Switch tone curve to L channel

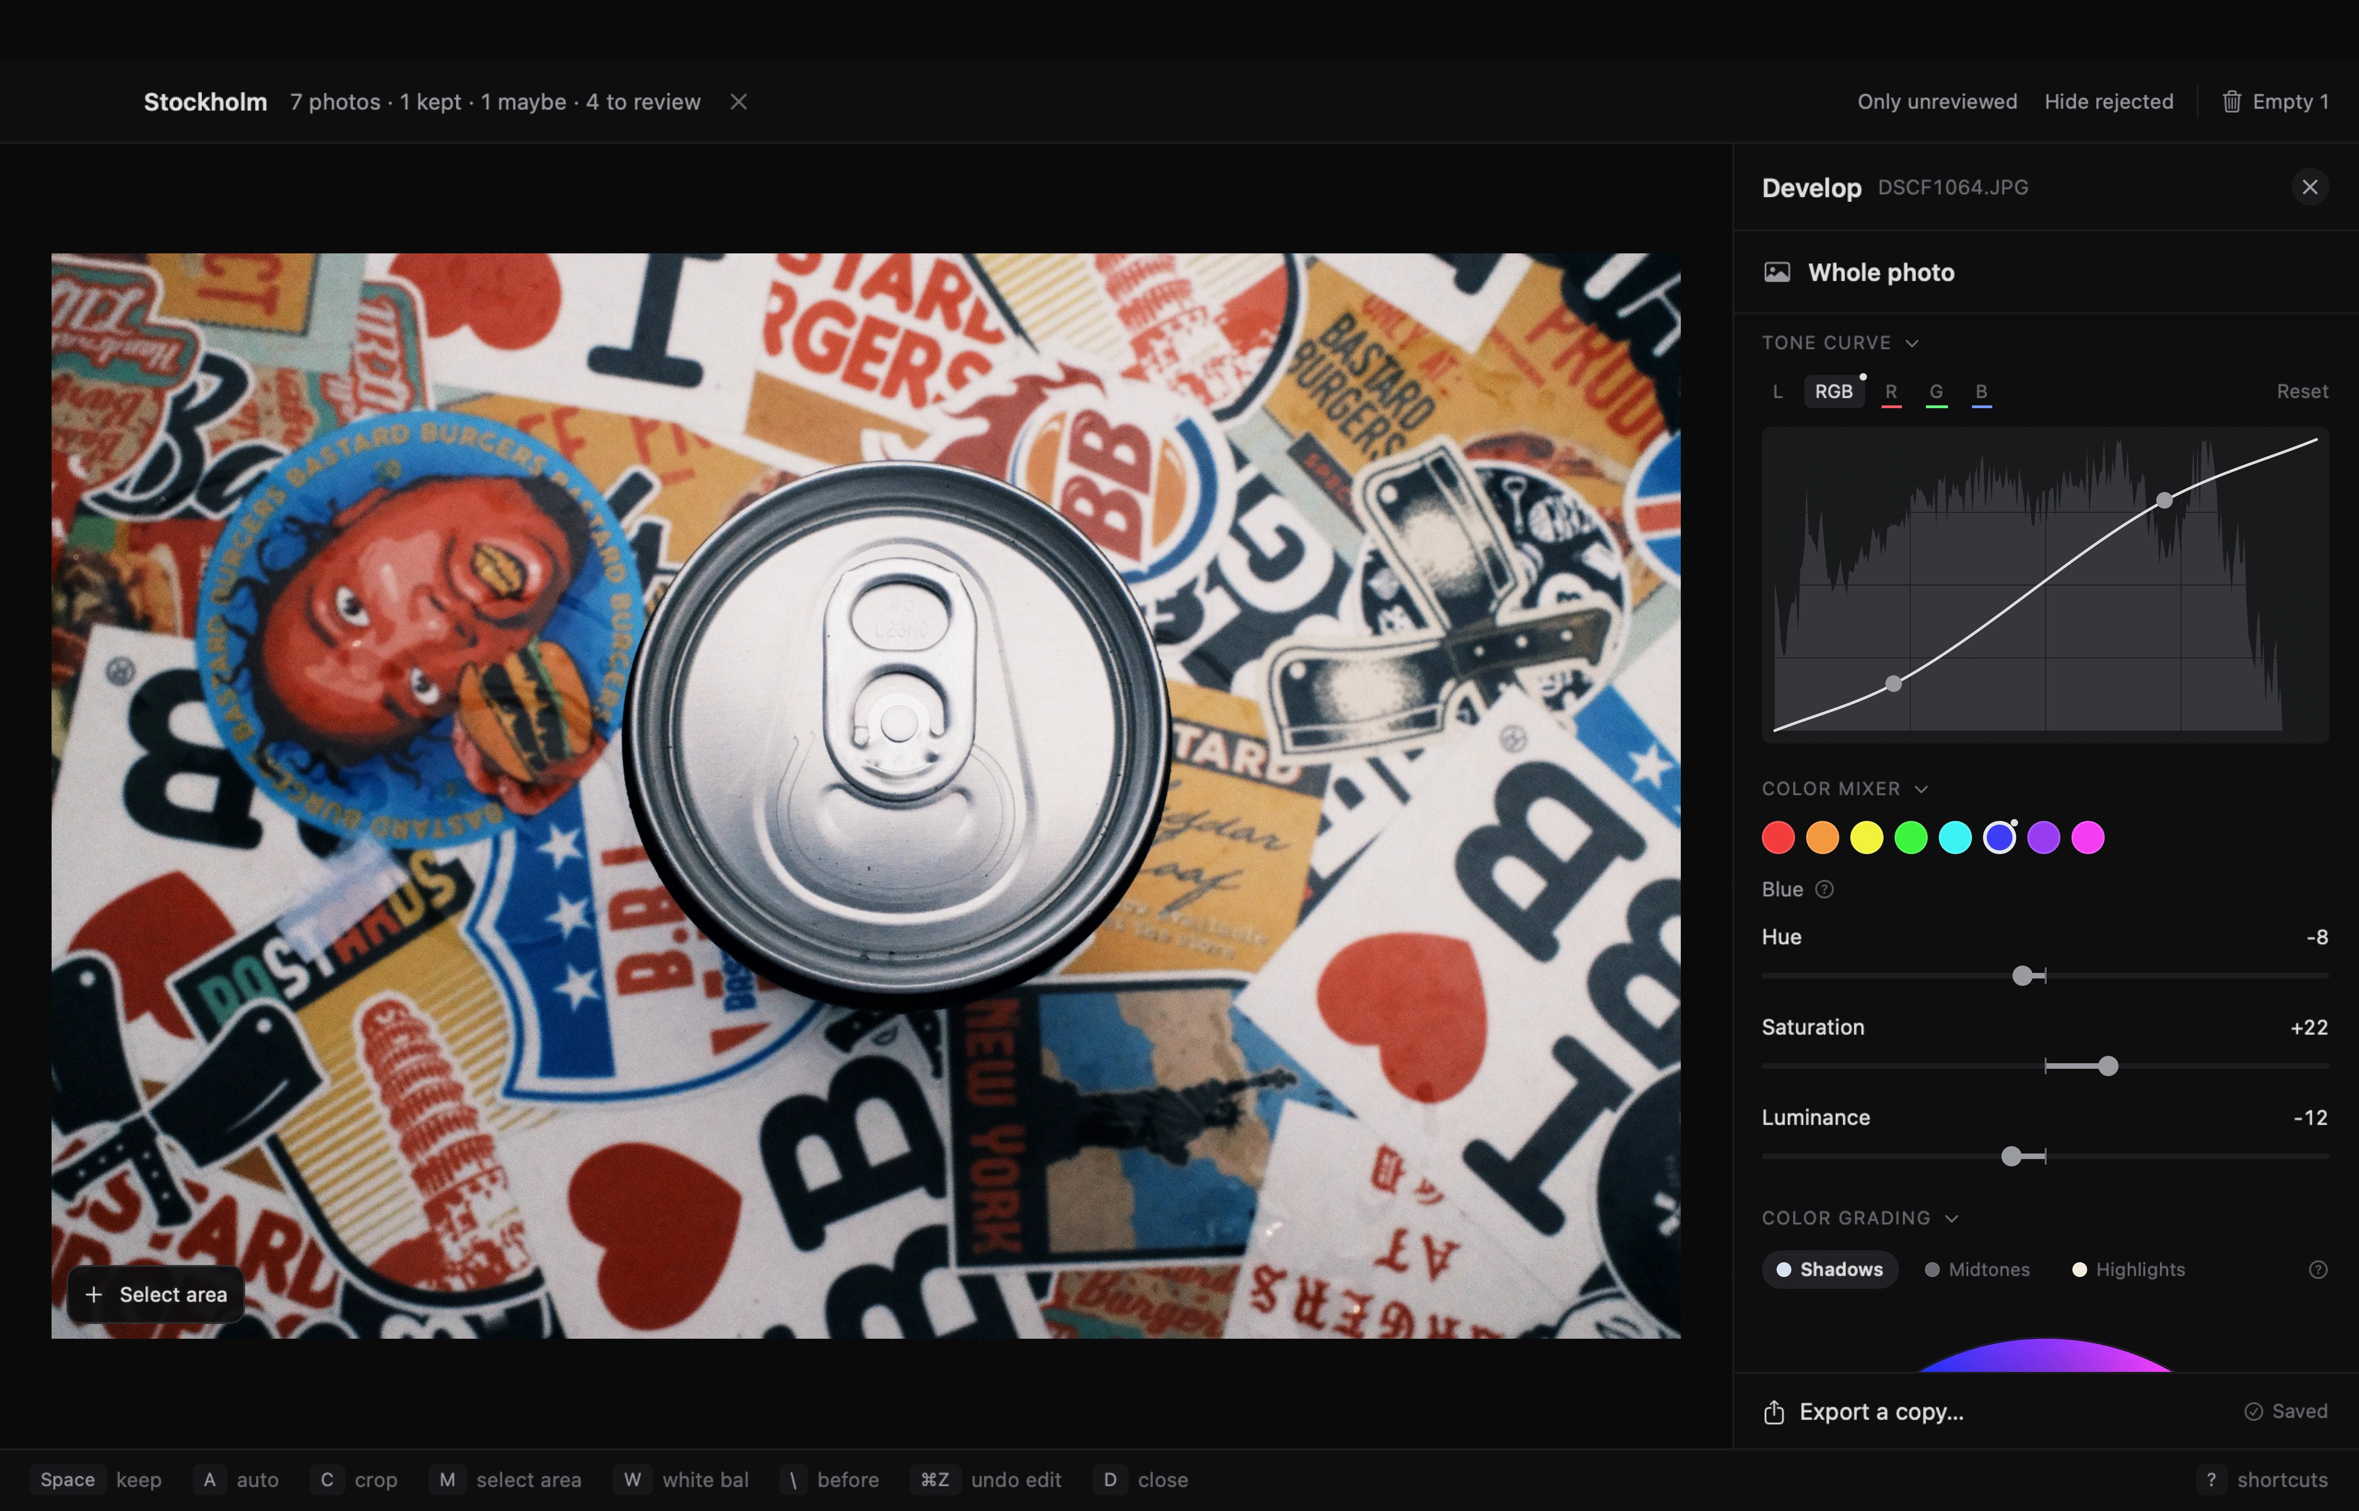pos(1777,392)
